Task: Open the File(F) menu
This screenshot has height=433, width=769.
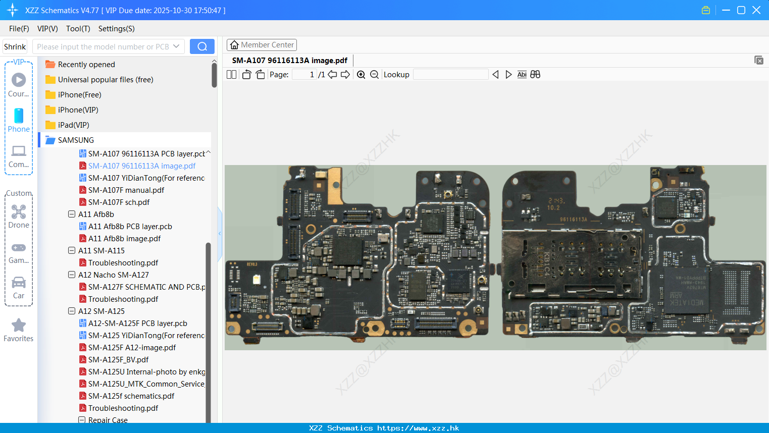Action: click(x=19, y=29)
